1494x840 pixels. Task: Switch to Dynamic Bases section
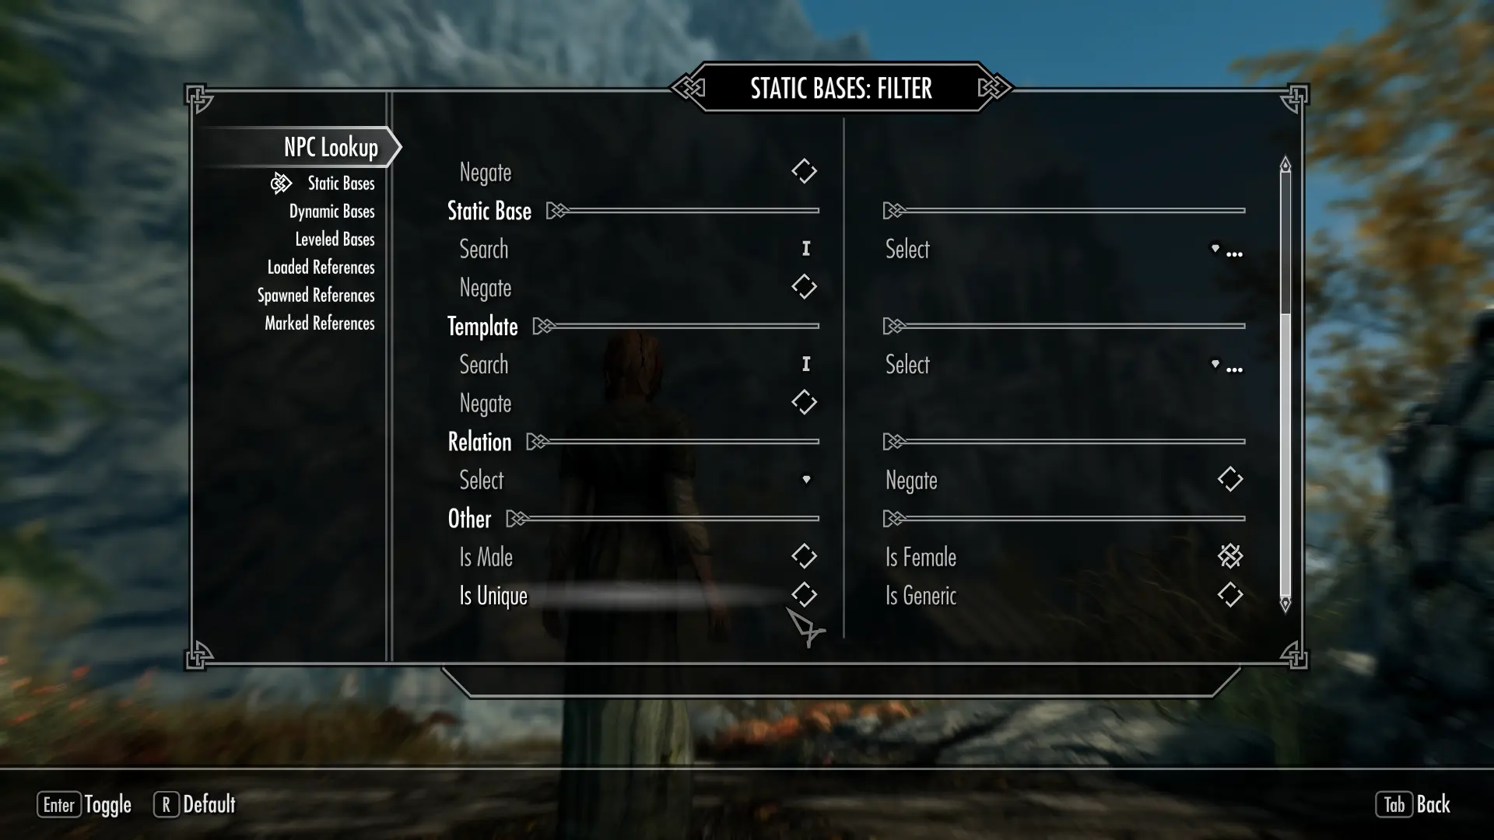click(x=329, y=210)
